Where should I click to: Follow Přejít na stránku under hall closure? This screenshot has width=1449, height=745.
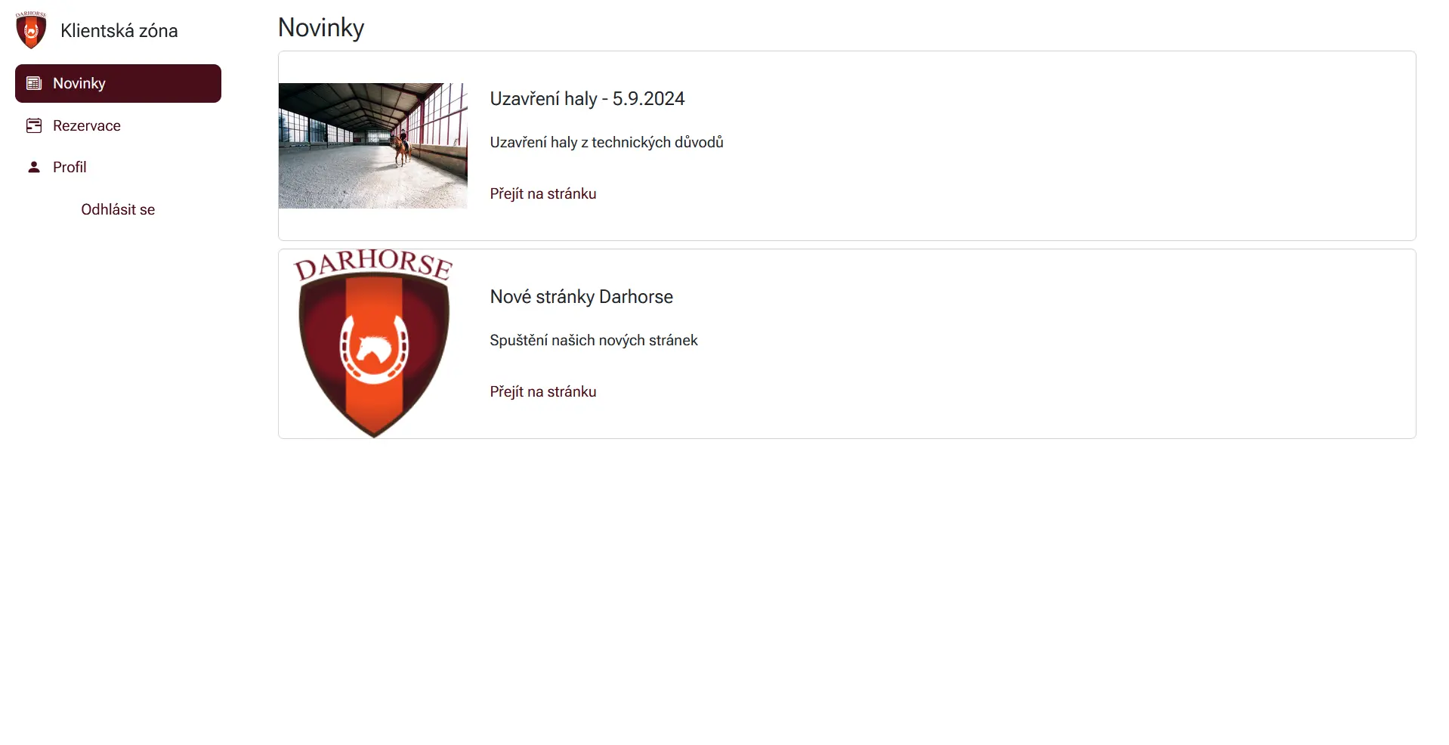(543, 193)
